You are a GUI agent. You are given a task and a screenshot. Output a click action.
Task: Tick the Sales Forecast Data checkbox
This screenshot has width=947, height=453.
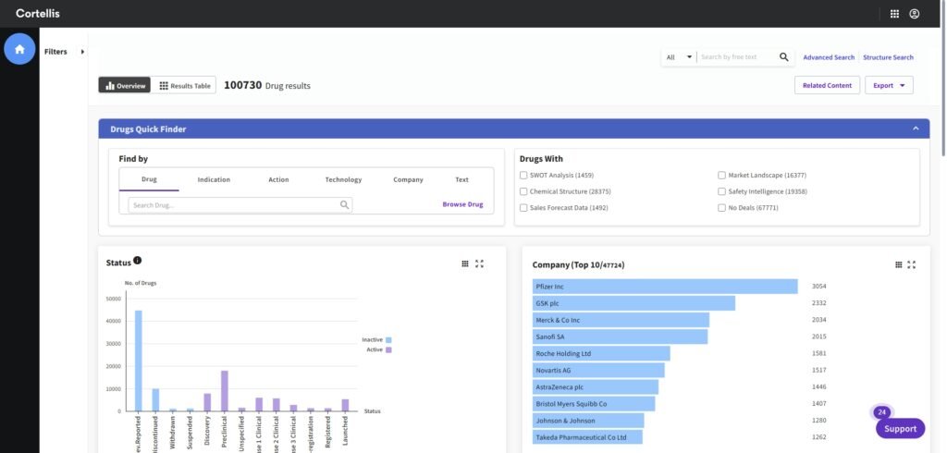point(523,208)
